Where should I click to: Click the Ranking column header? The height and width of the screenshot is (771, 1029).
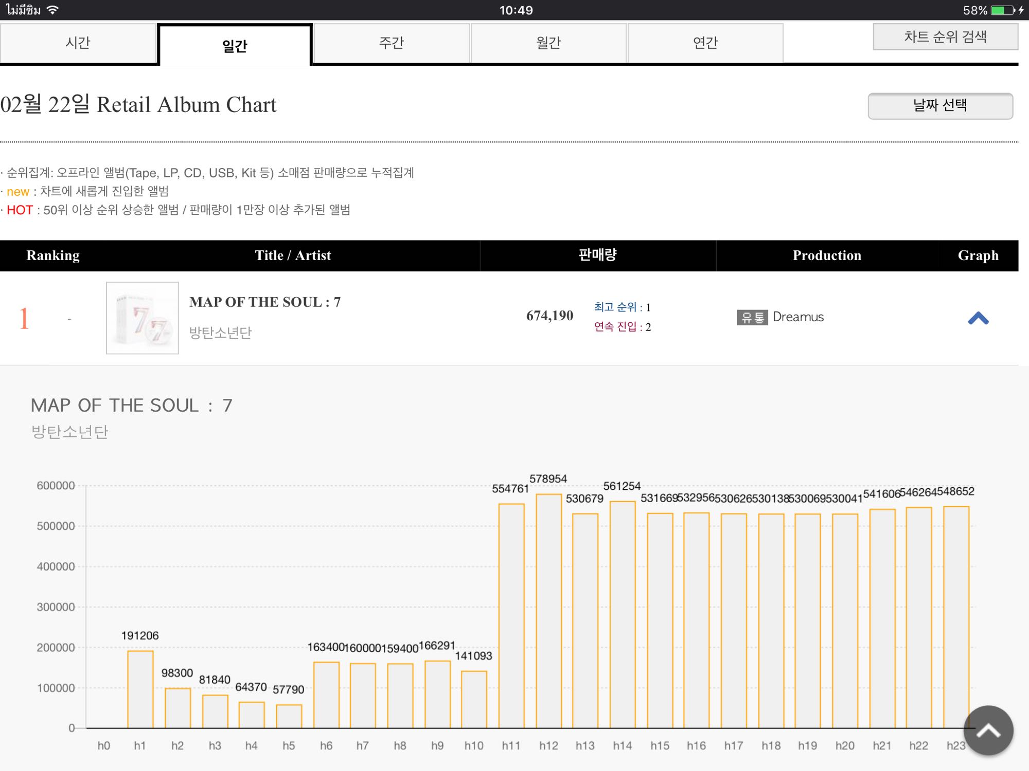[x=53, y=255]
